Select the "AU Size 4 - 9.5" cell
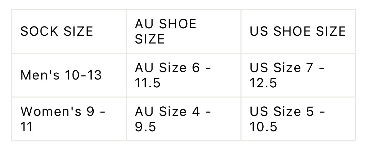The height and width of the screenshot is (156, 375). click(x=173, y=119)
